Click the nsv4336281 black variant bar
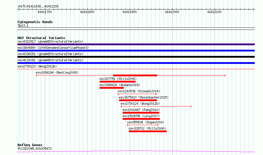 [x=136, y=57]
